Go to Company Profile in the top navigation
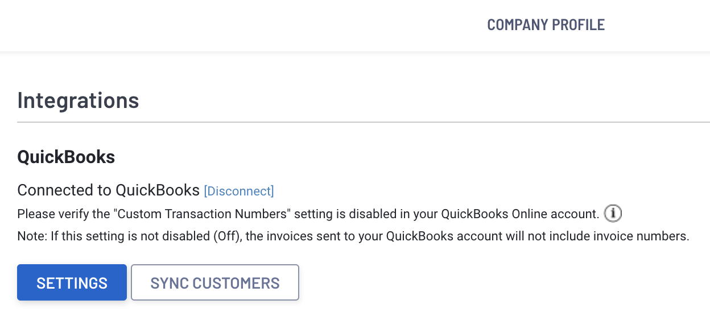Screen dimensions: 710x325 [x=546, y=25]
